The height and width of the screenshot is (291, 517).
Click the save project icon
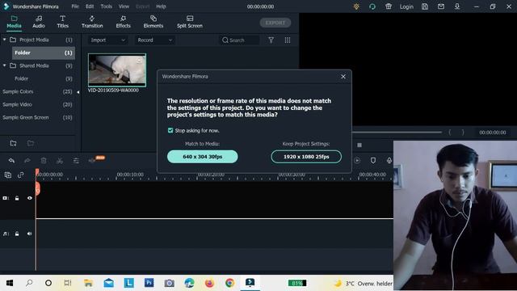(425, 6)
